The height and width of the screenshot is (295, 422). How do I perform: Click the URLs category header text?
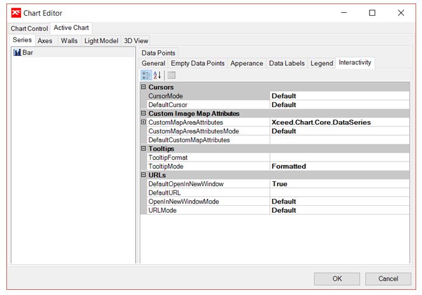pos(157,175)
